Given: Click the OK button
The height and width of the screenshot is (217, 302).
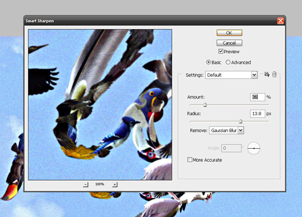Looking at the screenshot, I should [x=229, y=33].
